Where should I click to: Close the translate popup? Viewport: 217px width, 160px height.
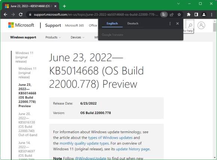[x=178, y=23]
